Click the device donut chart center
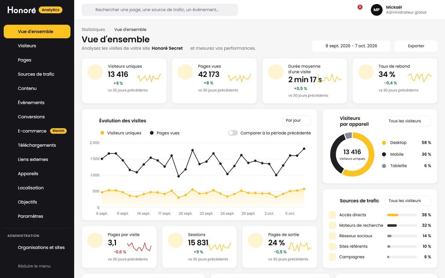Screen dimensions: 445x278 coord(352,154)
